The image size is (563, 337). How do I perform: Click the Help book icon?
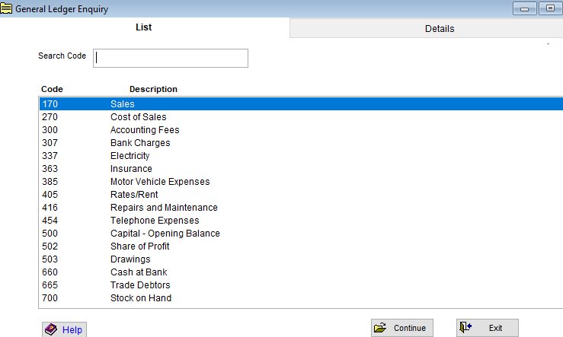point(52,329)
